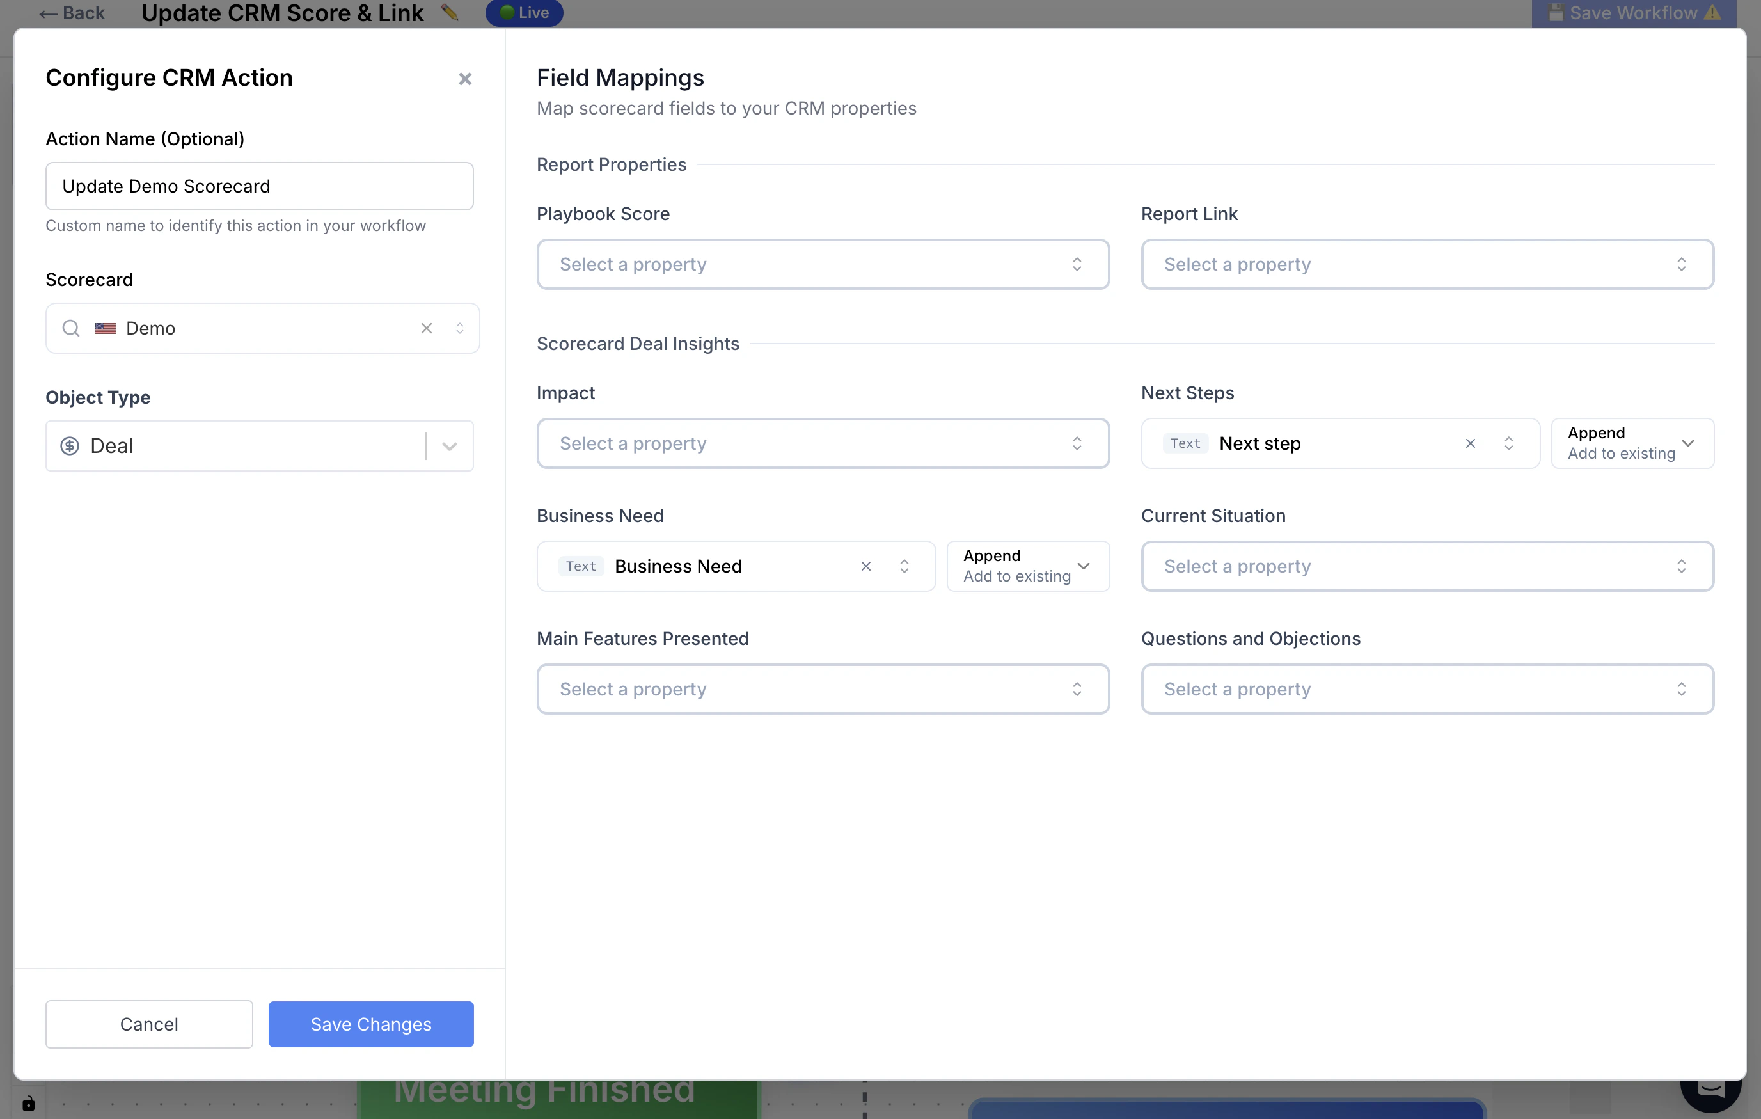The height and width of the screenshot is (1119, 1761).
Task: Open the Report Link property selector
Action: click(1428, 264)
